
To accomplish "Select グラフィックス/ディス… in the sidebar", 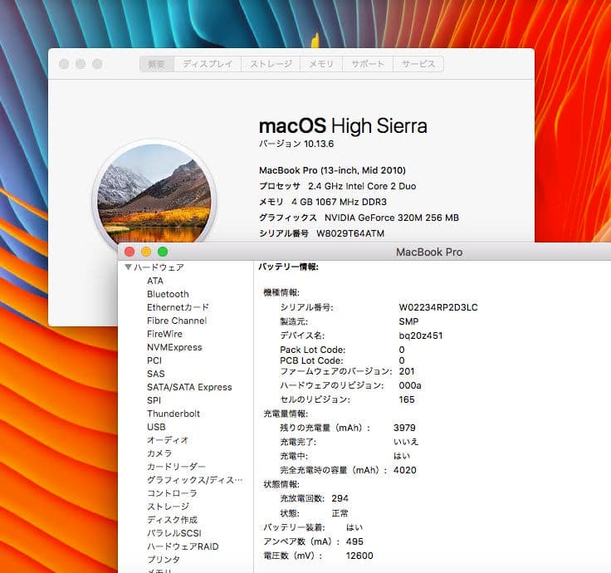I will (x=195, y=480).
